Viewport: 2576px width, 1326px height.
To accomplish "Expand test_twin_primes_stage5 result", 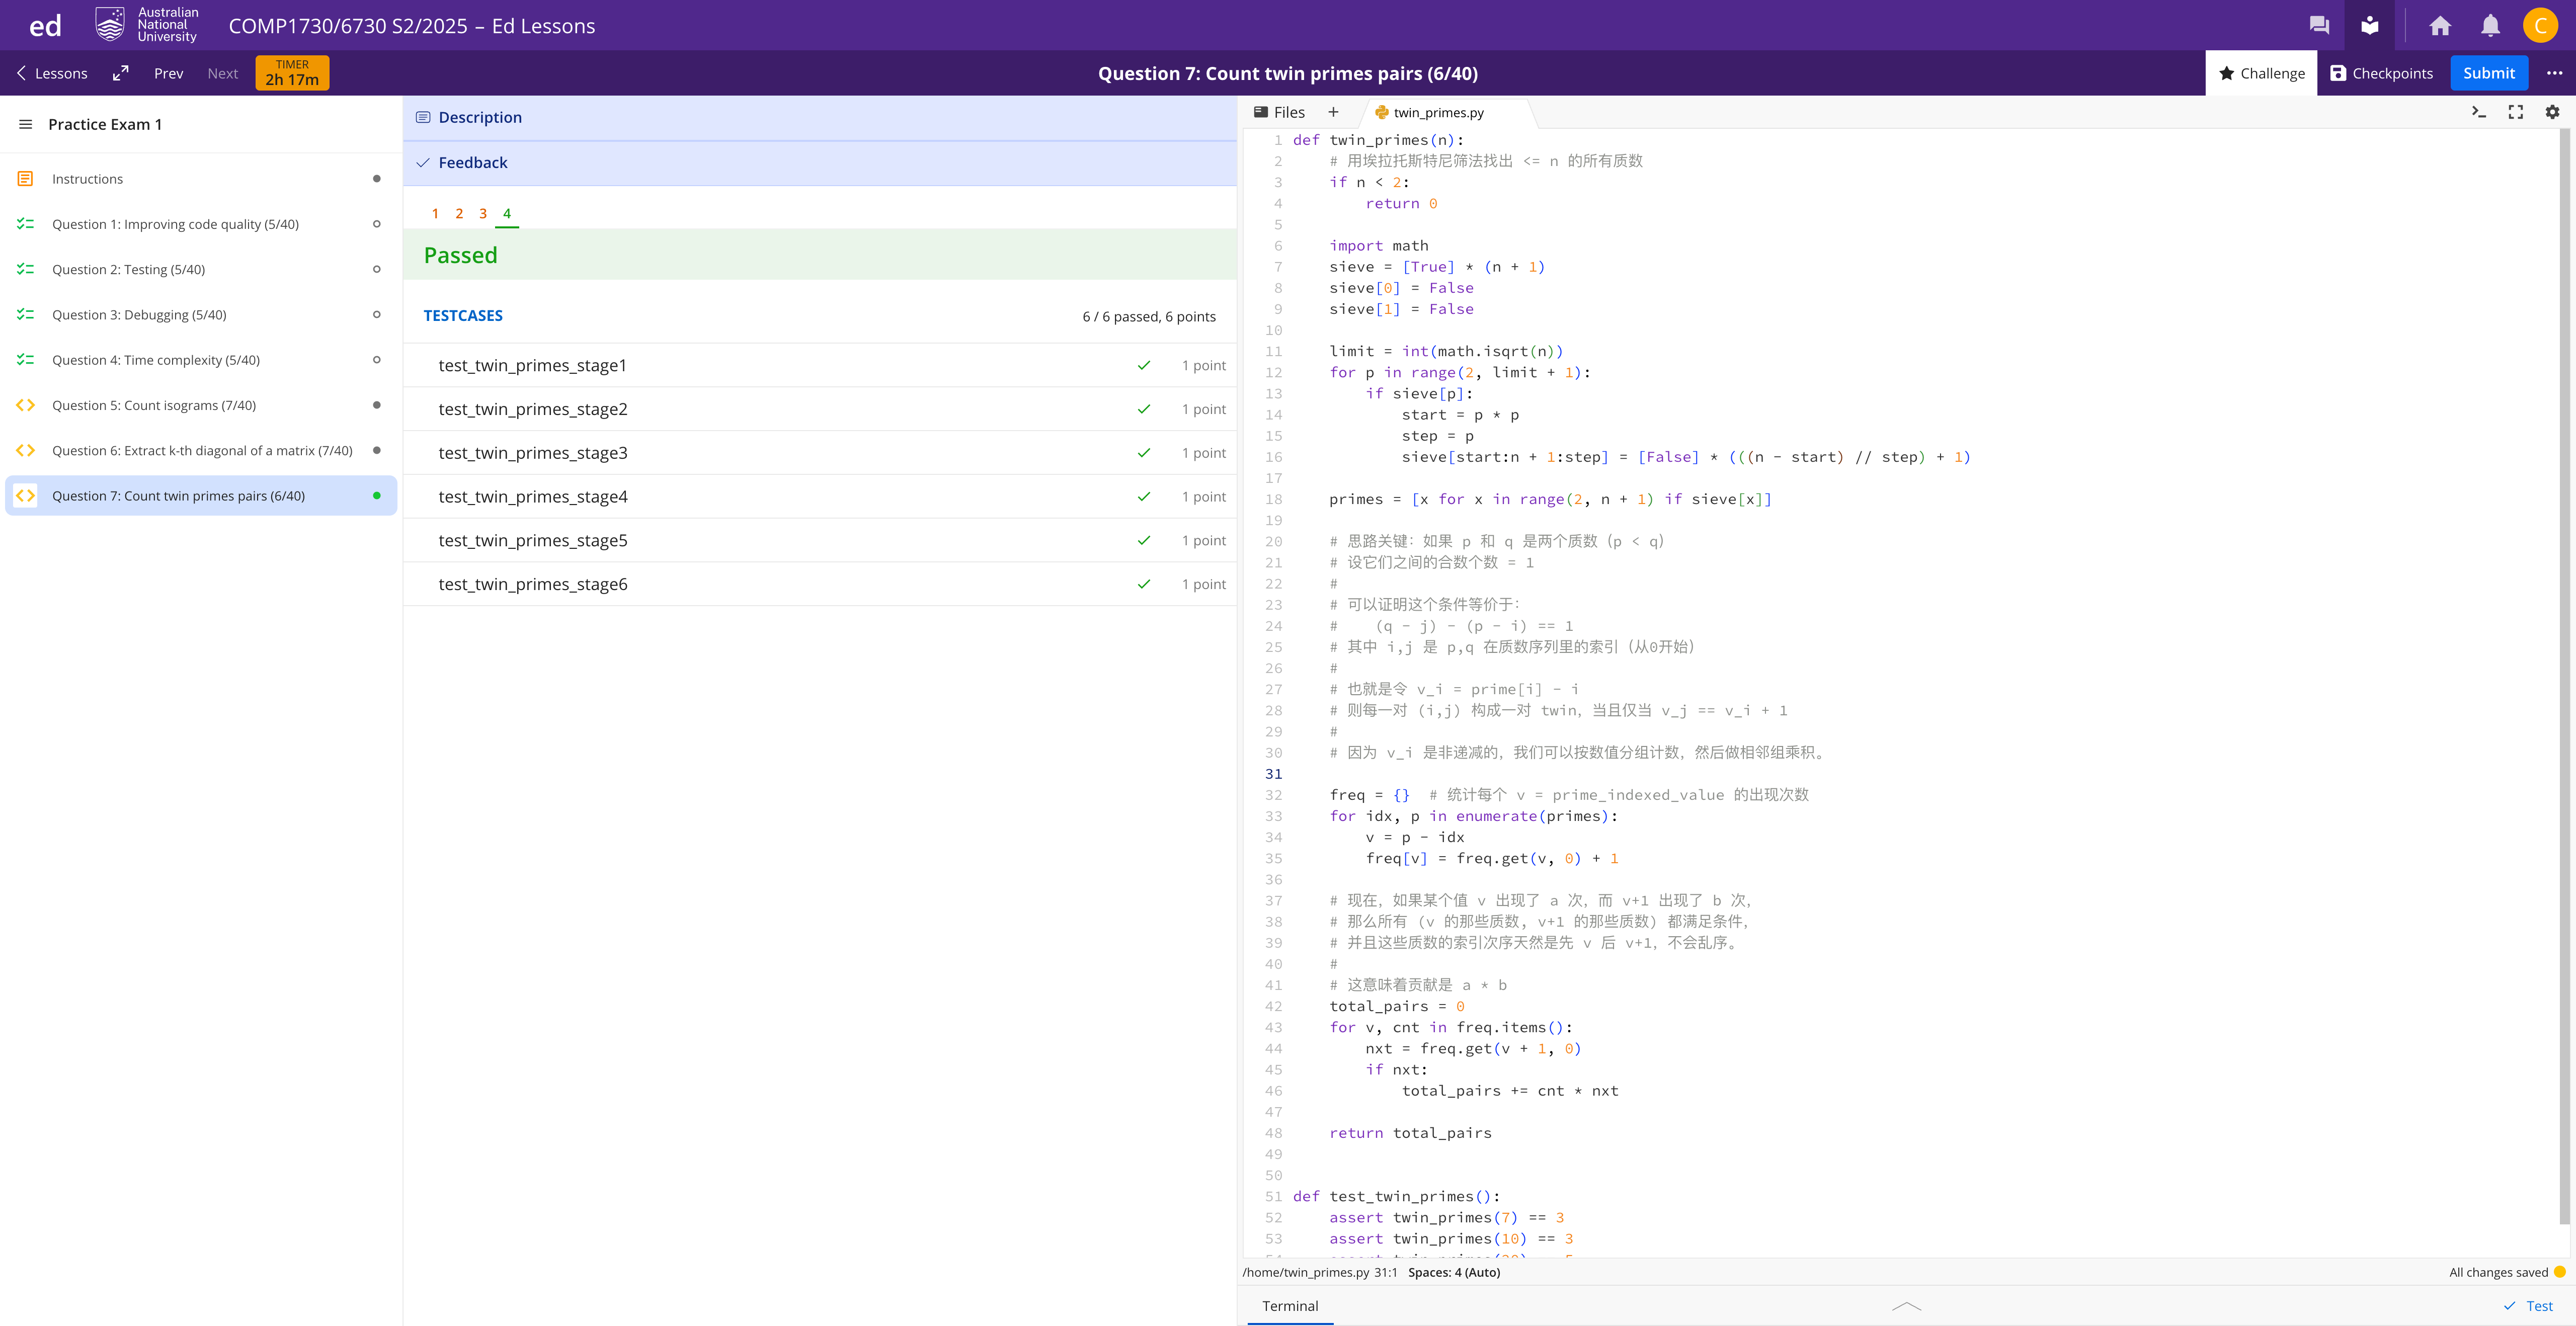I will coord(820,540).
